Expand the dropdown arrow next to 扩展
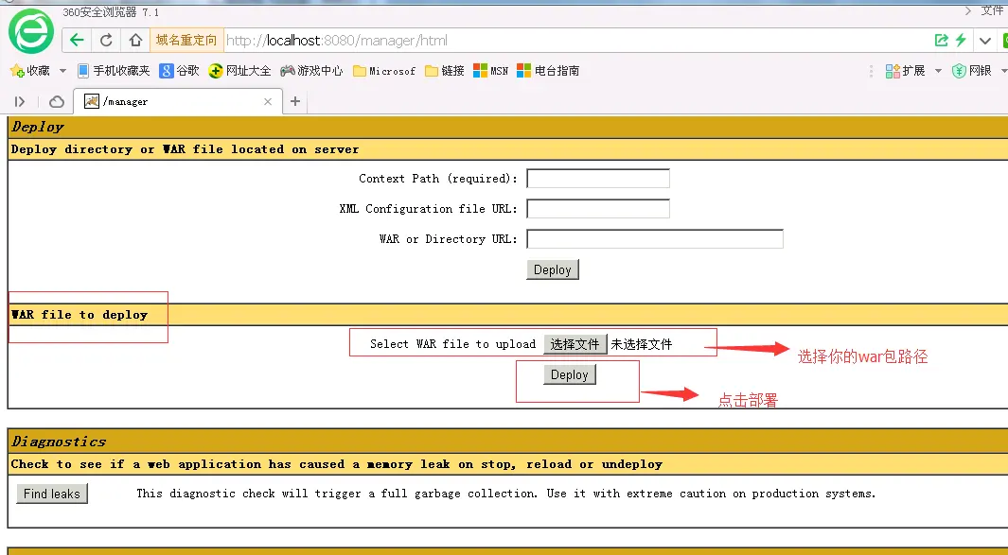 tap(938, 71)
